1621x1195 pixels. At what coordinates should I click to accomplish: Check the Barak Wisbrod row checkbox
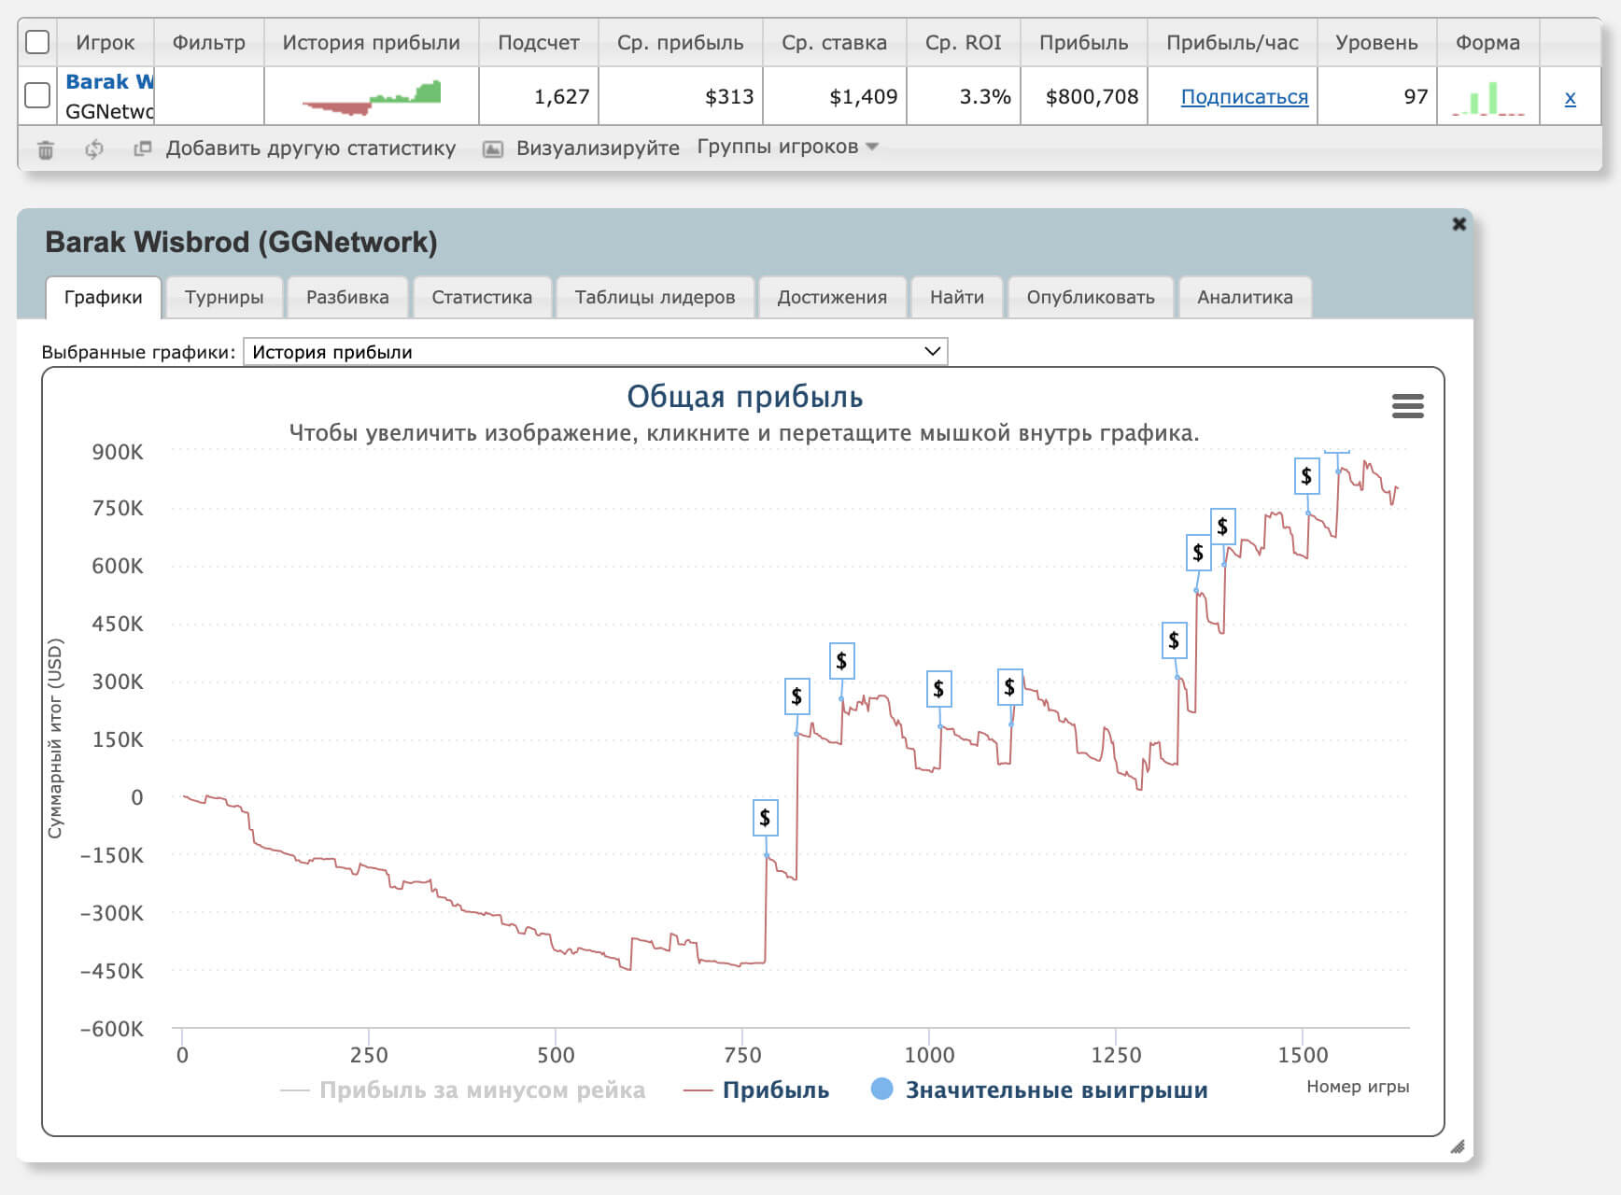37,95
